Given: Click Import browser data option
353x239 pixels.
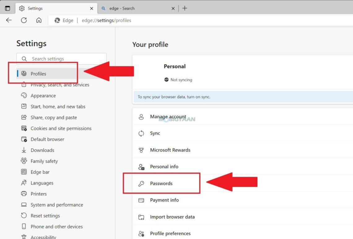Looking at the screenshot, I should (x=172, y=217).
